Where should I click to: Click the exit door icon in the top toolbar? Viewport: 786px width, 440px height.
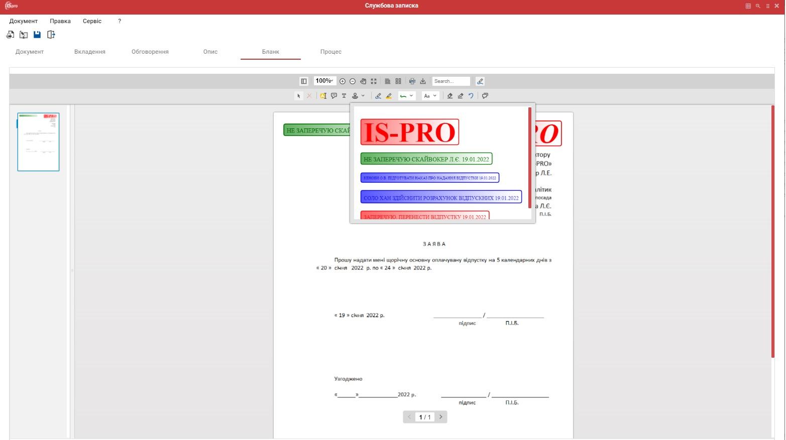click(x=51, y=35)
